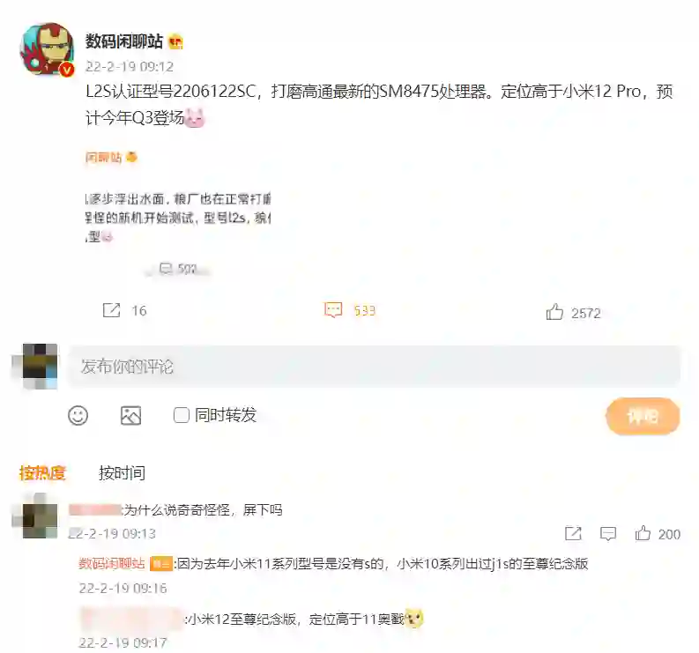Open the emoji picker smiley icon
The height and width of the screenshot is (653, 699).
78,415
